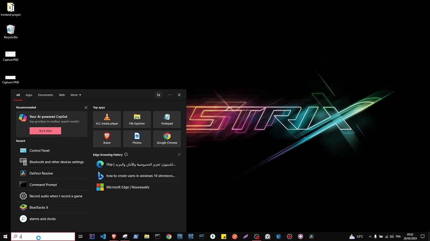This screenshot has width=430, height=241.
Task: Open DaVinci Resolve taskbar icon
Action: coord(311,237)
